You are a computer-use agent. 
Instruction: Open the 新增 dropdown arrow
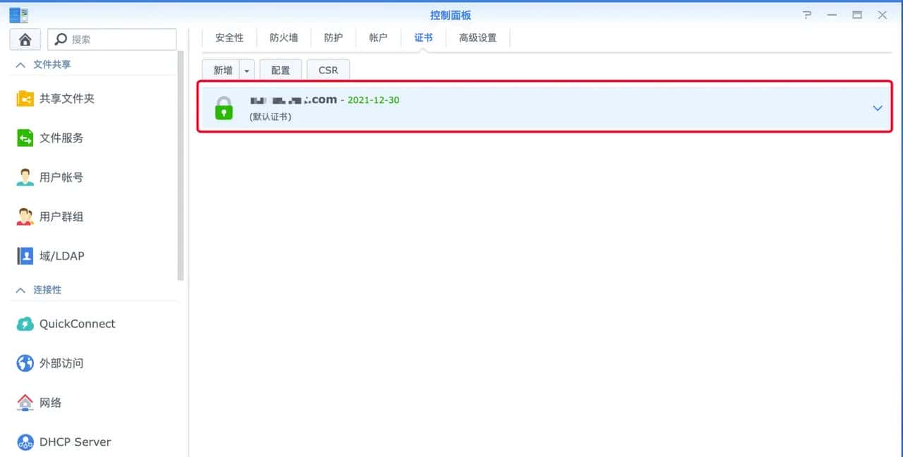[x=246, y=70]
